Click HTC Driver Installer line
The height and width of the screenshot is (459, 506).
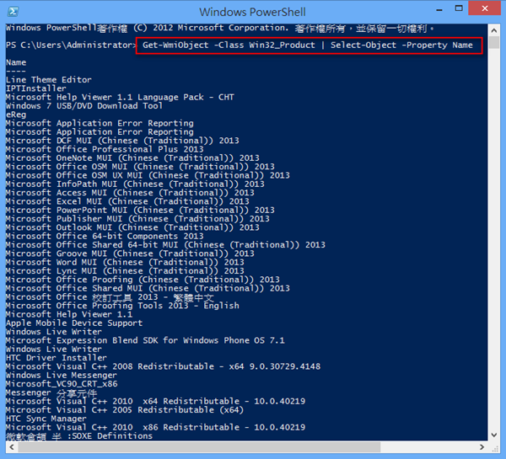click(x=57, y=358)
